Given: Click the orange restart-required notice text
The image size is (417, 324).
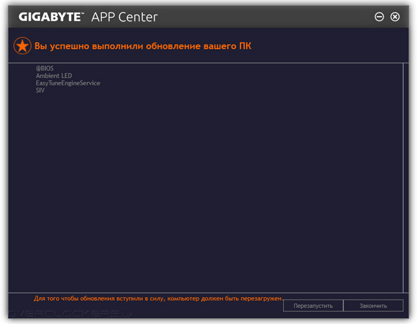Looking at the screenshot, I should pyautogui.click(x=159, y=298).
